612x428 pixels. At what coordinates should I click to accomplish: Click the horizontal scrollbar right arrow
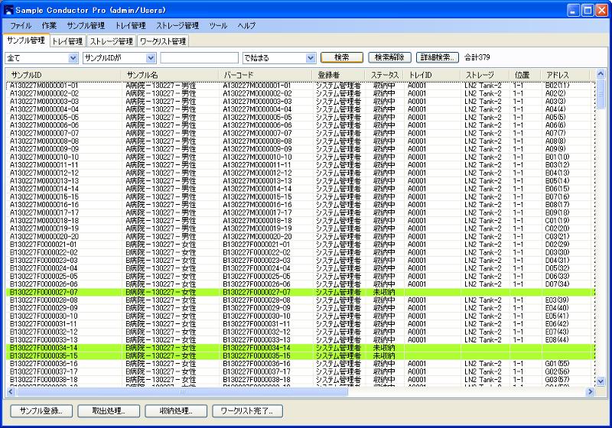coord(590,391)
